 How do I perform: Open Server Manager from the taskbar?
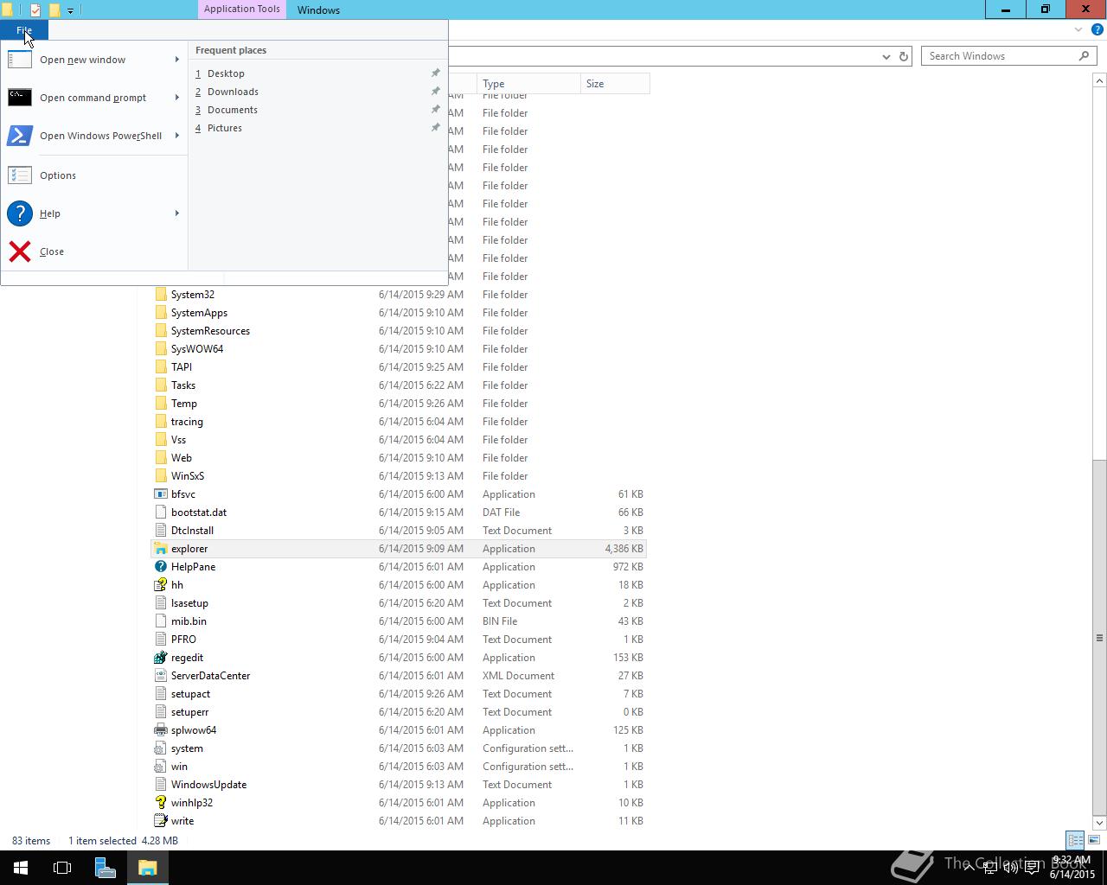(x=105, y=868)
